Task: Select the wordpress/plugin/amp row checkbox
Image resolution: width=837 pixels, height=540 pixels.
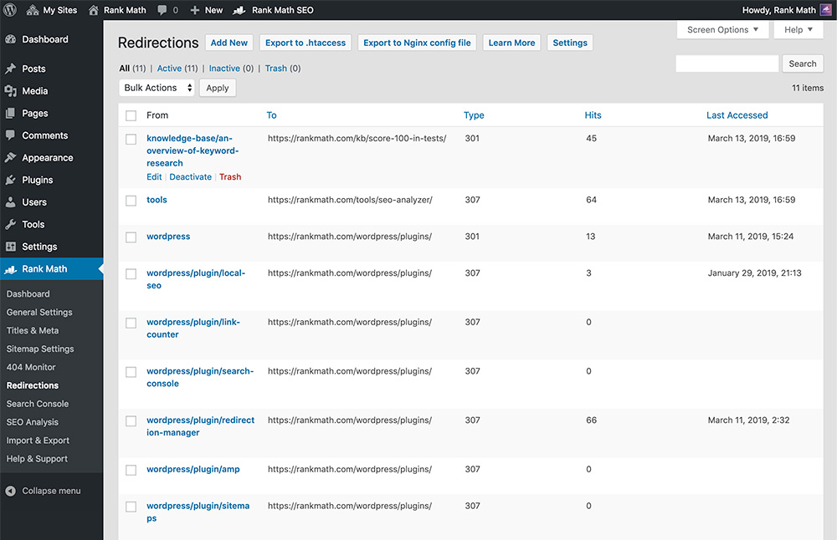Action: coord(131,470)
